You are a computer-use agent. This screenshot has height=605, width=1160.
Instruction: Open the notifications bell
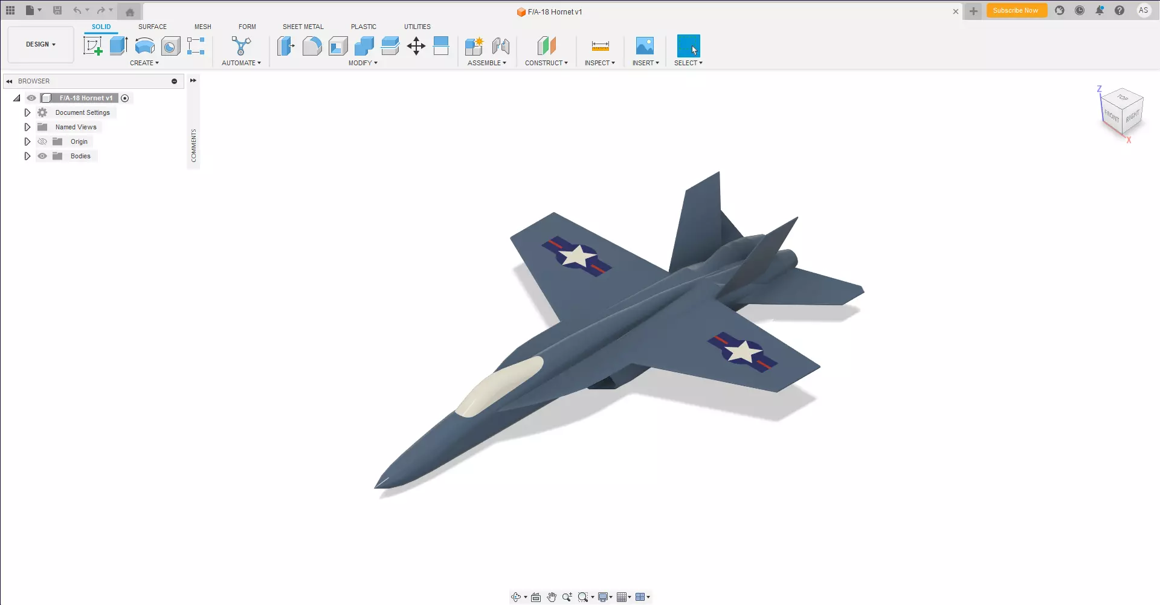1100,10
